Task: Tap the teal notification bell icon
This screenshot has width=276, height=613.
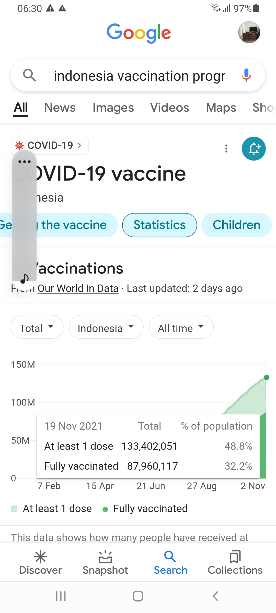Action: point(254,149)
